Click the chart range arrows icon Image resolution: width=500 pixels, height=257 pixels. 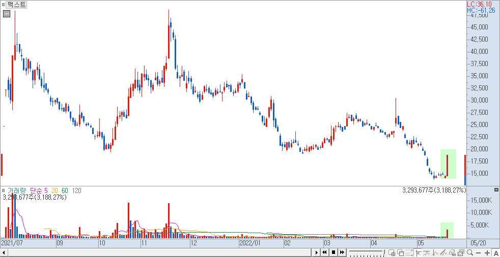(409, 252)
